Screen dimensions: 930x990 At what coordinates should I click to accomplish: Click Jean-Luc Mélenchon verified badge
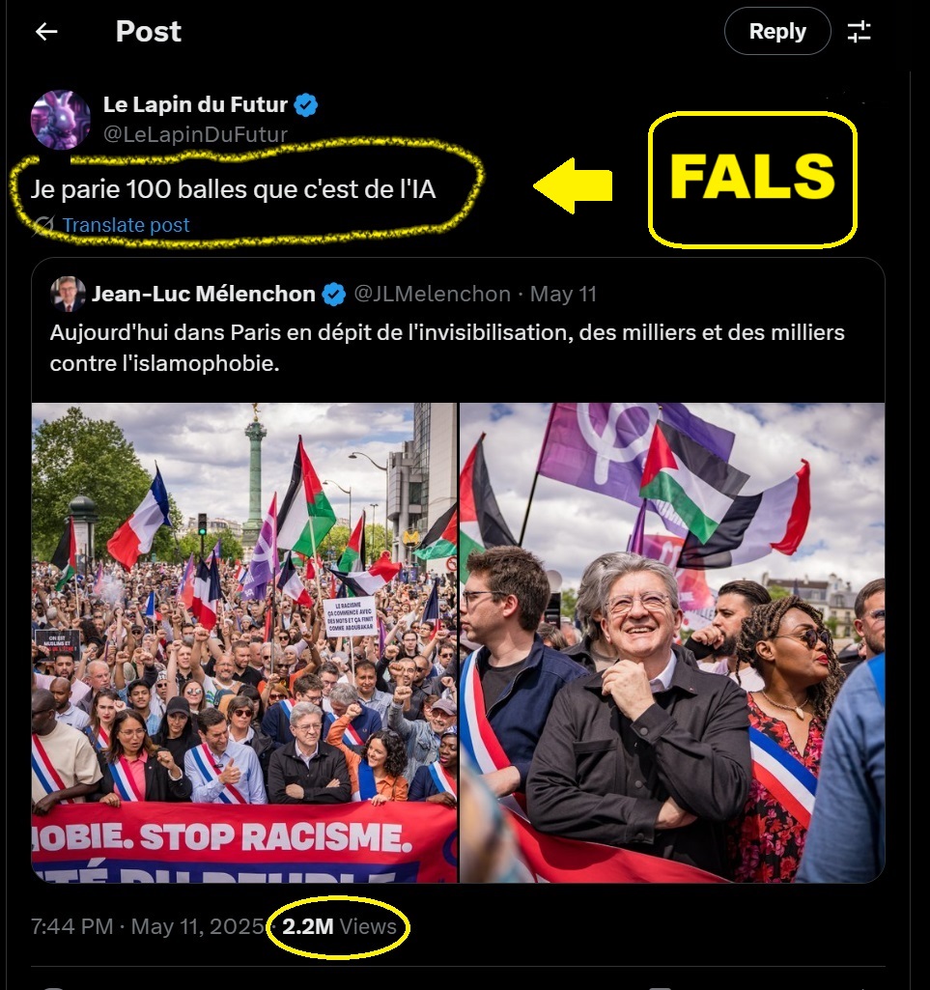[x=334, y=295]
